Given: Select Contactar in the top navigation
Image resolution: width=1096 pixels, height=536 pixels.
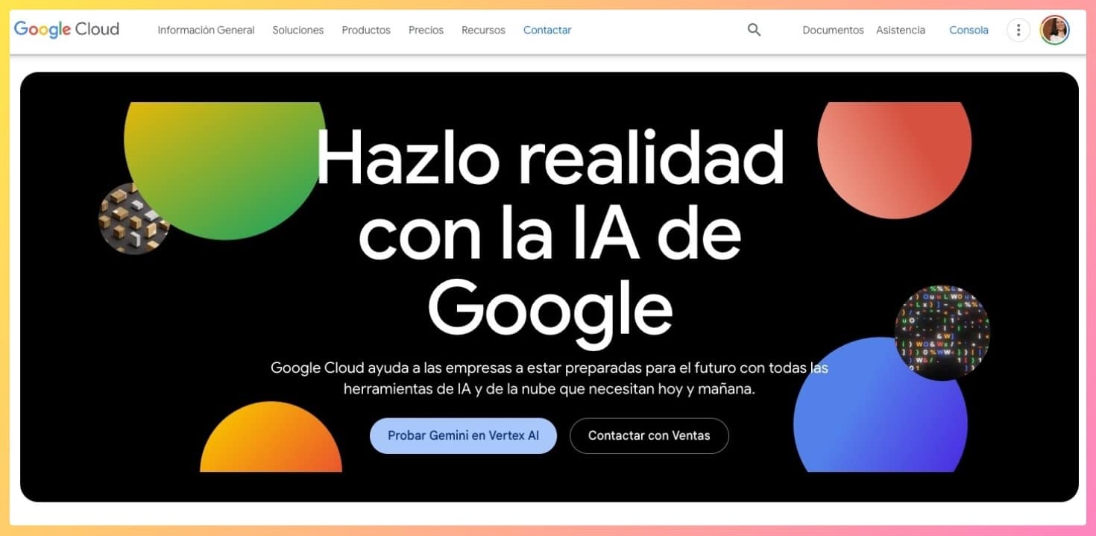Looking at the screenshot, I should [547, 30].
